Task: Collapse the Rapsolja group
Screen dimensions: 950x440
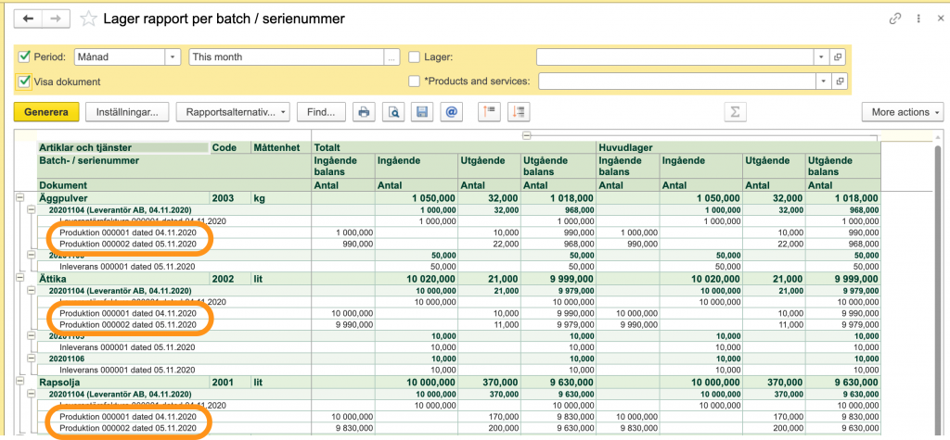Action: click(20, 382)
